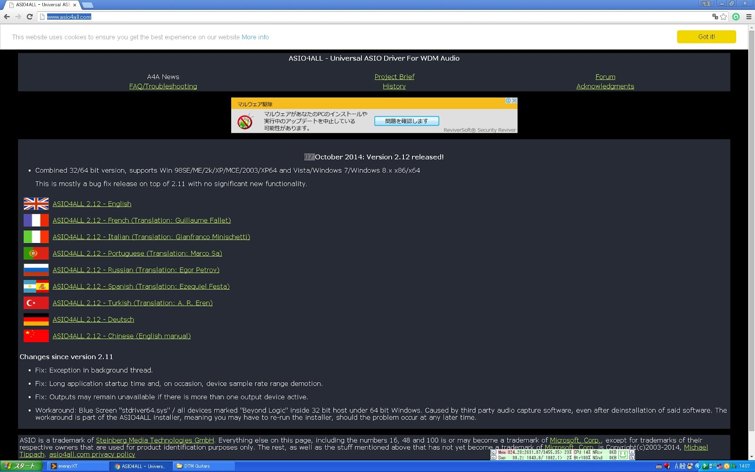The image size is (755, 472).
Task: Download ASIO4ALL 2.12 - Portuguese
Action: 137,253
